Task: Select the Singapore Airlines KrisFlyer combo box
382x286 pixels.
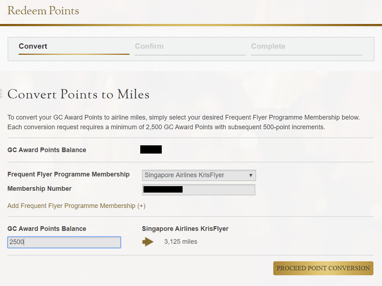Action: click(x=199, y=175)
